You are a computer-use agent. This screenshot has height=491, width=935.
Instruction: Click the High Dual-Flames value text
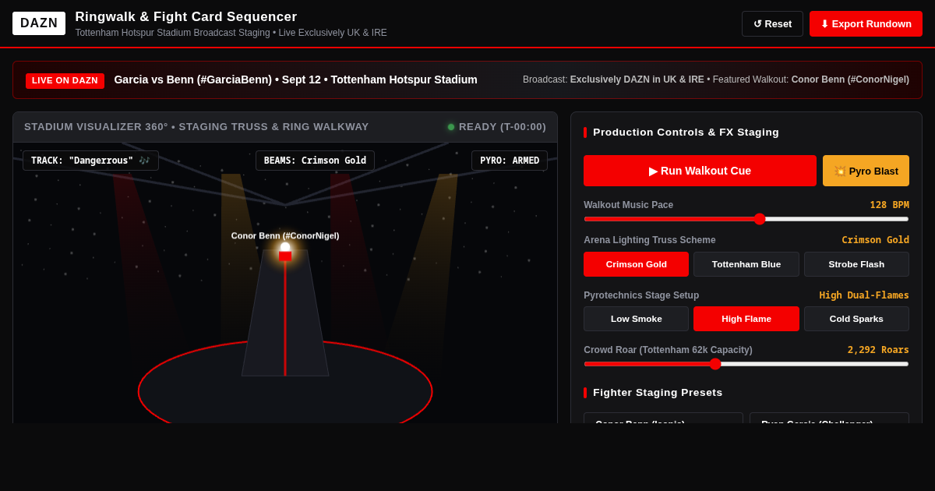tap(864, 295)
